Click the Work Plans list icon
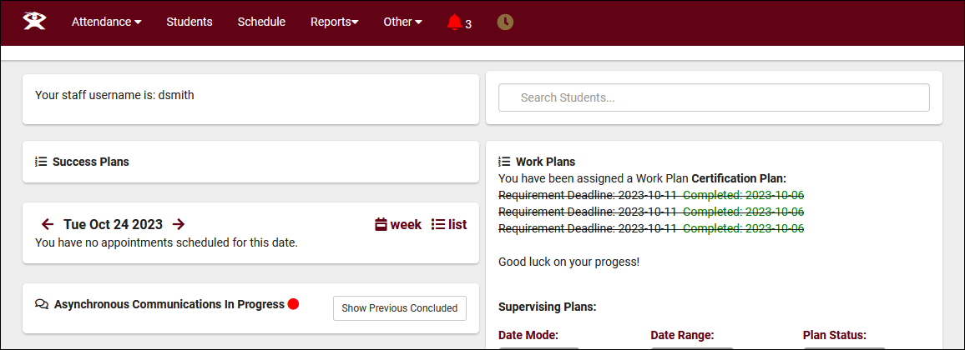This screenshot has width=965, height=350. point(504,162)
